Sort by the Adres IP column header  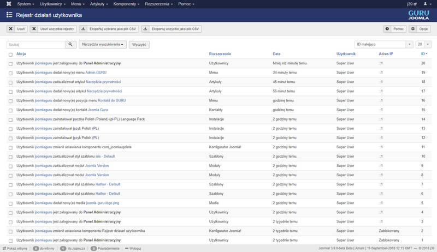point(386,54)
